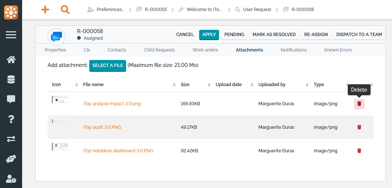
Task: Click thumbnail of iTop helddesk dashboard image
Action: (60, 146)
